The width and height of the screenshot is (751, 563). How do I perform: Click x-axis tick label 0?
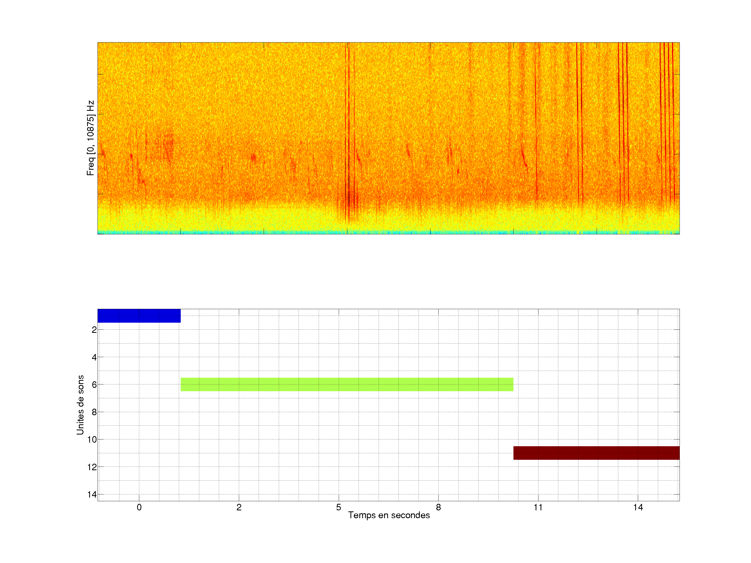(x=139, y=507)
